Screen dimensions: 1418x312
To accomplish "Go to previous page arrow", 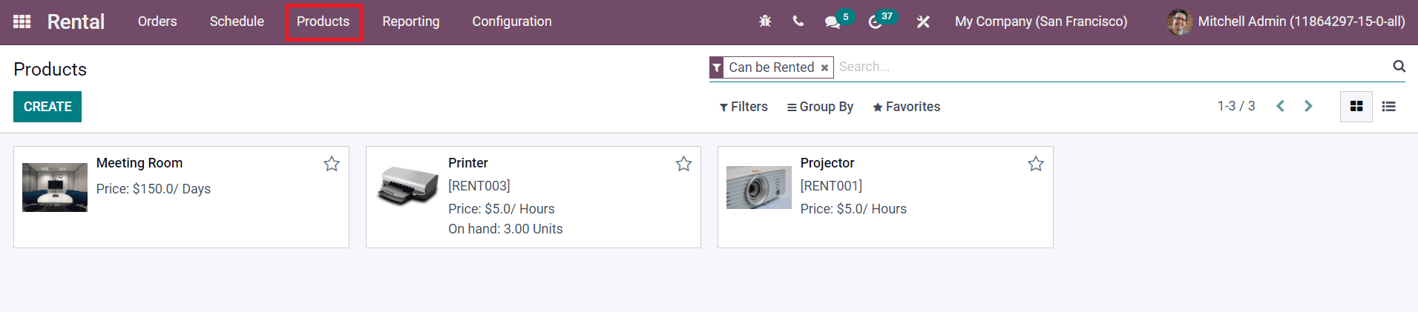I will click(1280, 106).
